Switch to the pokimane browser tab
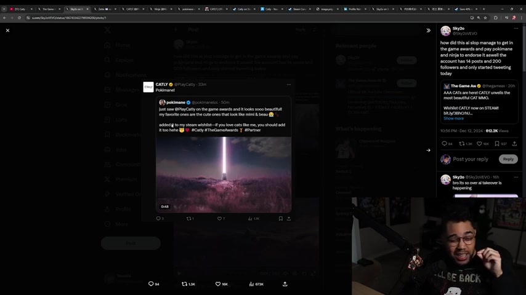 point(188,9)
